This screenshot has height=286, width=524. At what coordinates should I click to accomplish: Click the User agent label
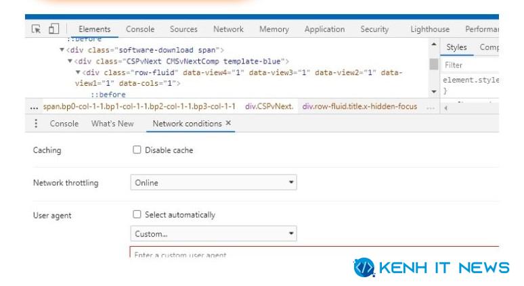52,216
